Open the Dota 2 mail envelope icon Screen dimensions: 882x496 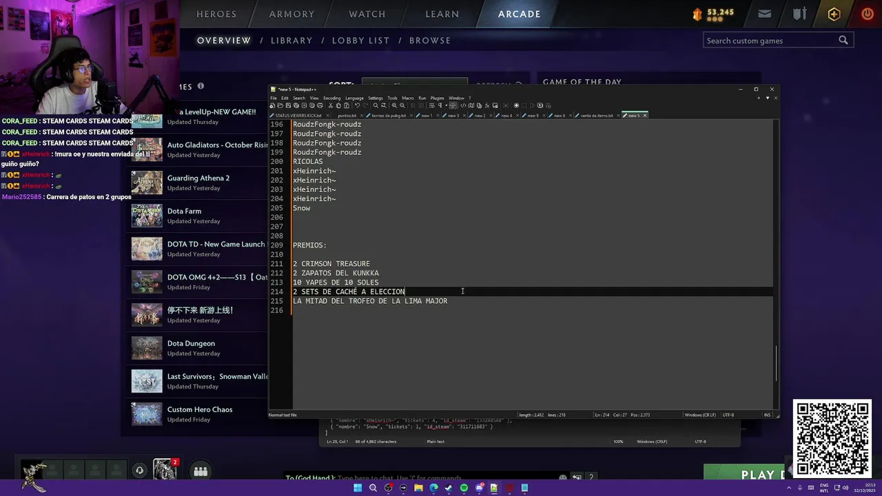pos(764,14)
